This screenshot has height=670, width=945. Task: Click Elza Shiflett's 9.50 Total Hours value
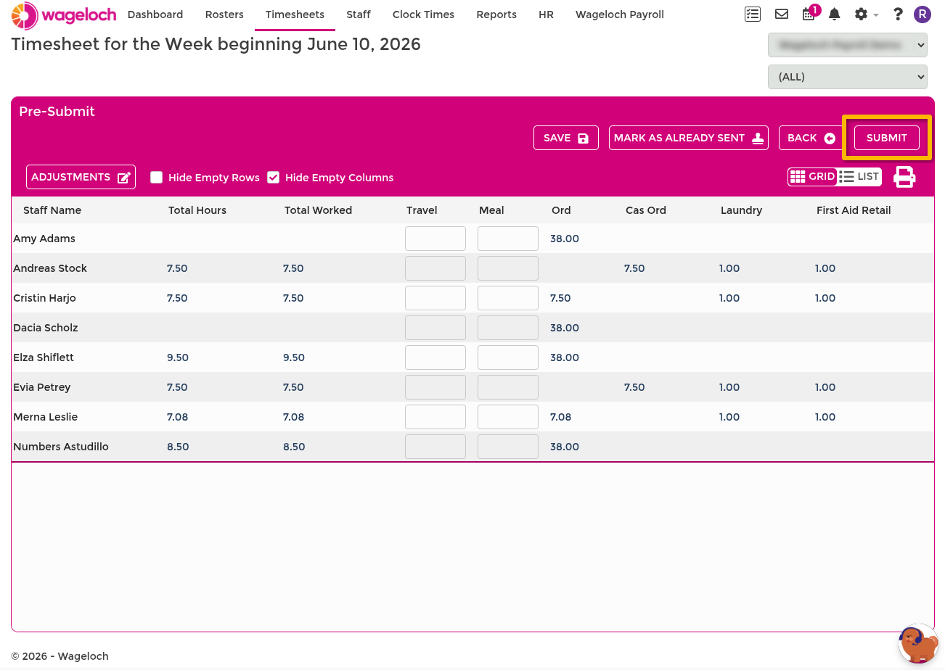(x=178, y=357)
